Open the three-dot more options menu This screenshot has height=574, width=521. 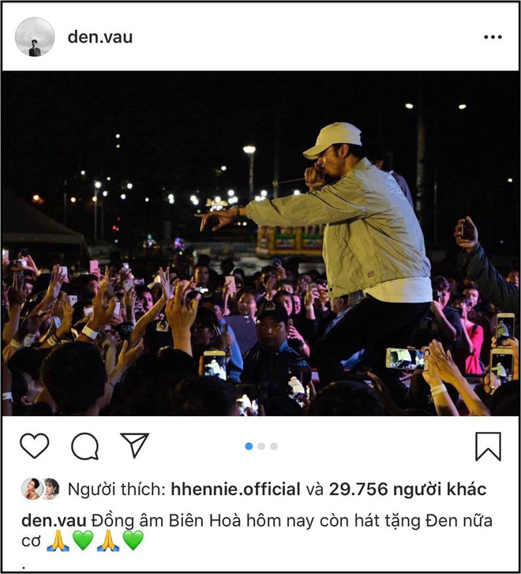[493, 37]
